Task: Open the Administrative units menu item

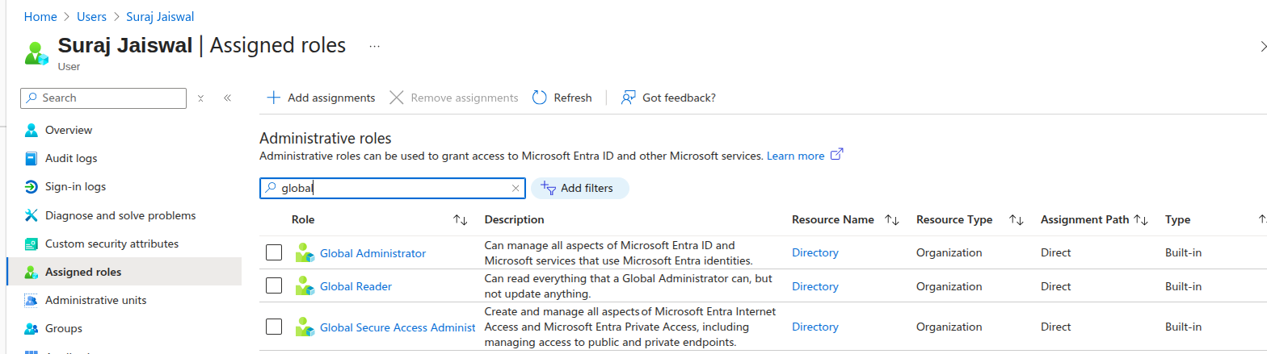Action: coord(95,300)
